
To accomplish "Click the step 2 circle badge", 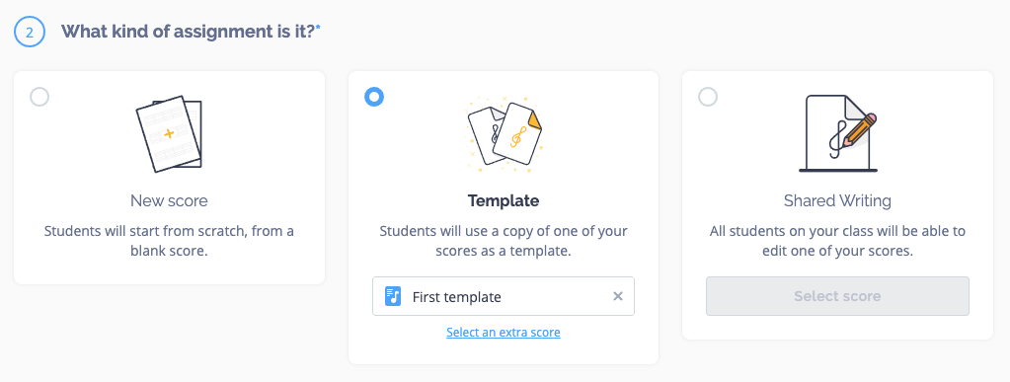I will click(x=30, y=32).
